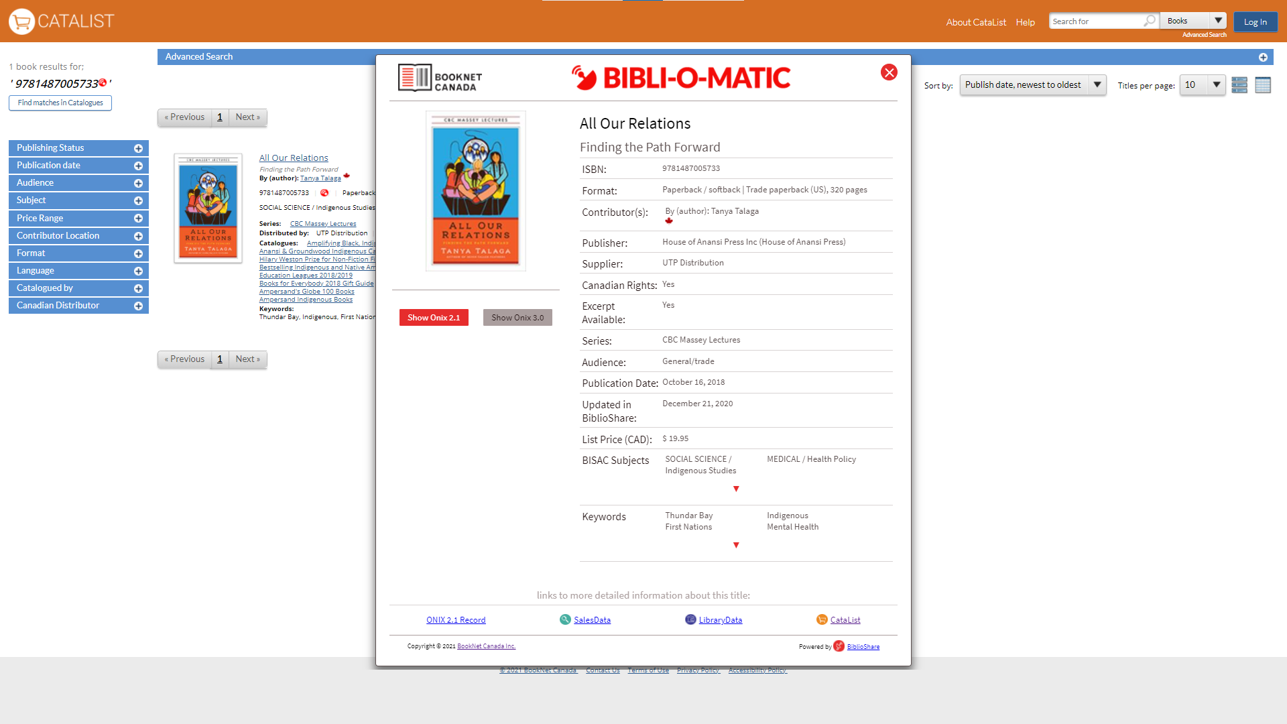Expand the Catalogued by filter

point(78,288)
